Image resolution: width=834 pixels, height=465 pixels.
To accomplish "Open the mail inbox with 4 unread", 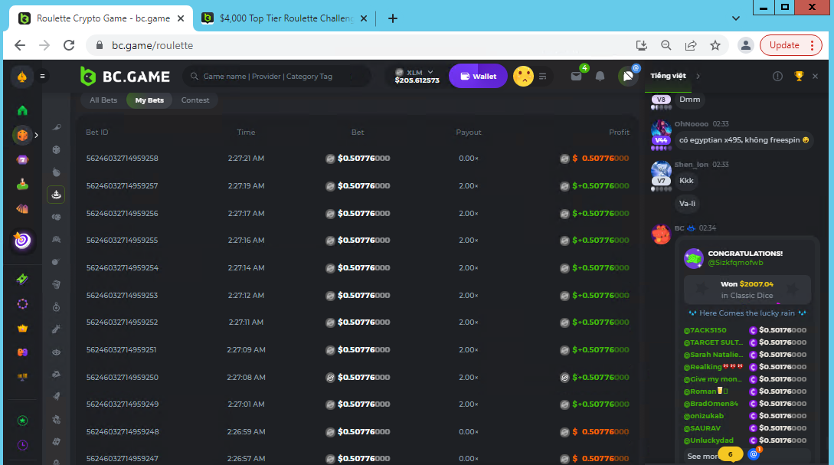I will click(x=576, y=76).
